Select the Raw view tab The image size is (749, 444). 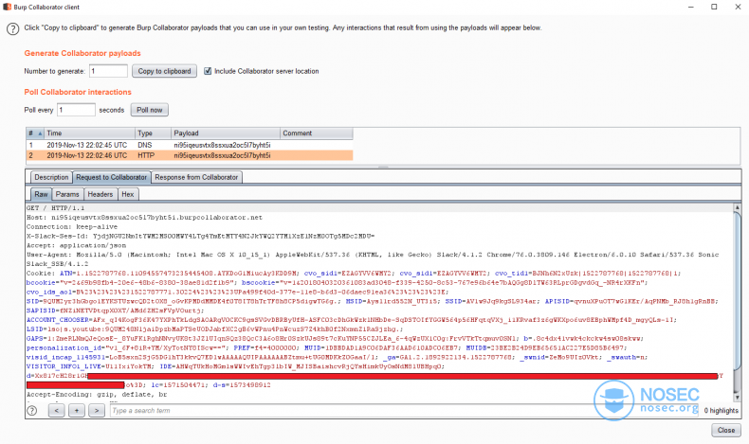41,194
